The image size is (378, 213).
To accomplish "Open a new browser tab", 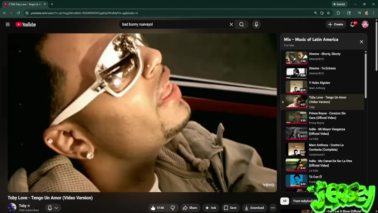I will [x=52, y=4].
